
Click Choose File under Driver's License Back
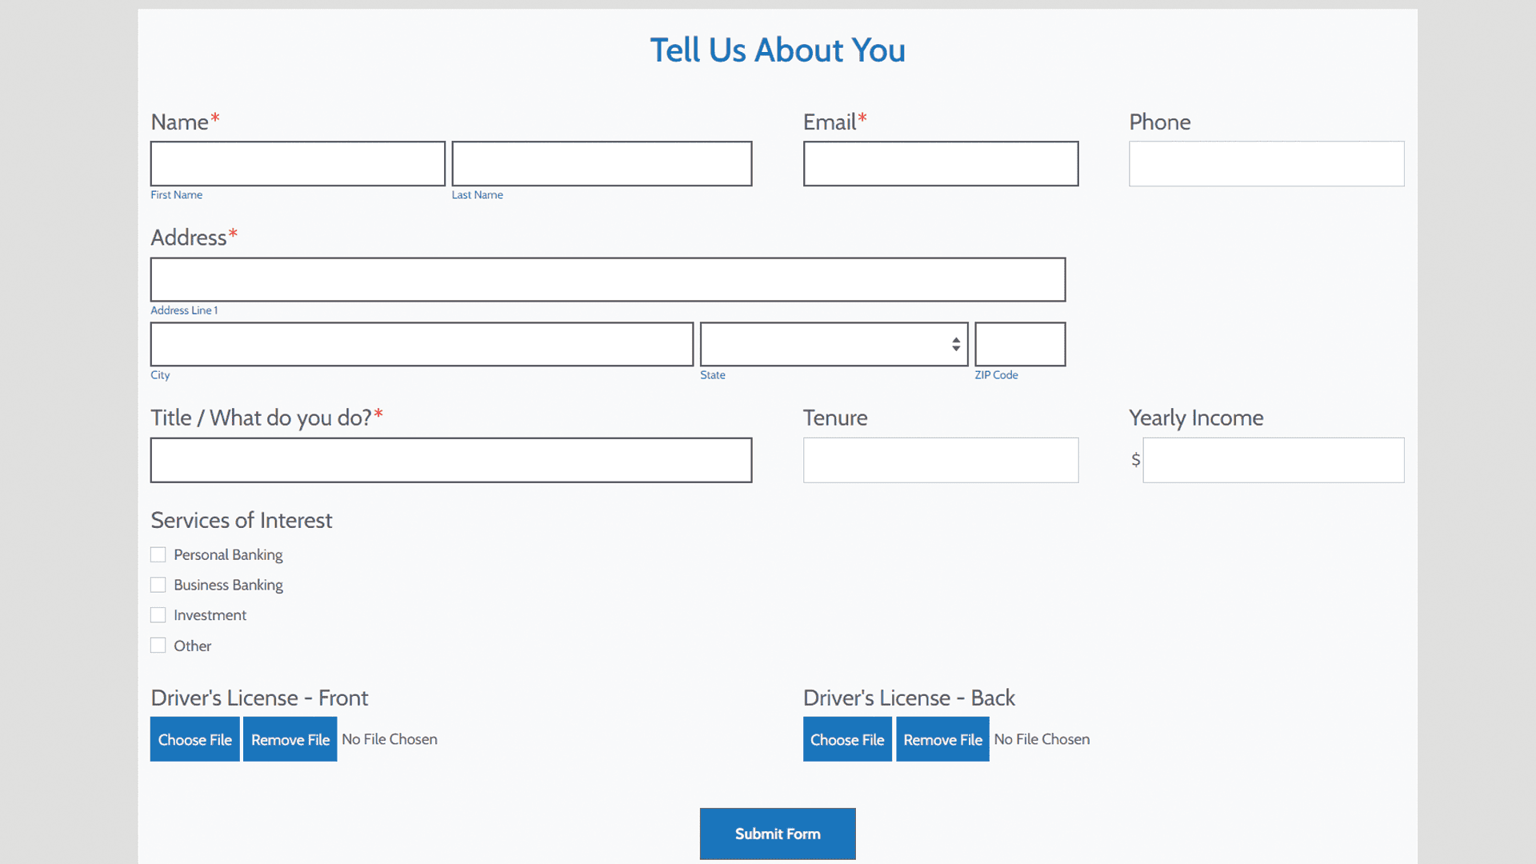(x=847, y=738)
